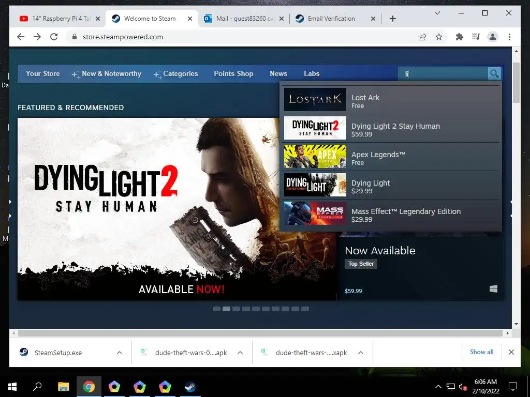
Task: Open the Your Store menu
Action: tap(42, 73)
